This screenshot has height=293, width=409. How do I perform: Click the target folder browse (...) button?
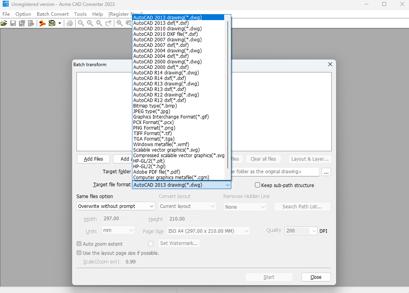tap(326, 172)
